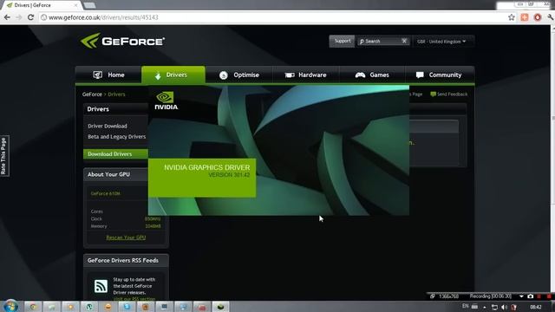Open the Windows Start menu
The image size is (555, 312).
coord(10,306)
